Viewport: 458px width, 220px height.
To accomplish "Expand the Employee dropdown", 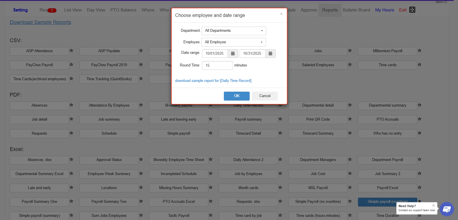I will click(x=234, y=42).
